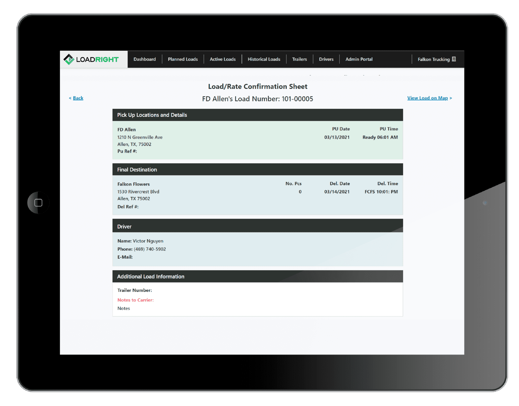Click the address 1210 N Greenville Ave
Screen dimensions: 519x406
coord(140,137)
